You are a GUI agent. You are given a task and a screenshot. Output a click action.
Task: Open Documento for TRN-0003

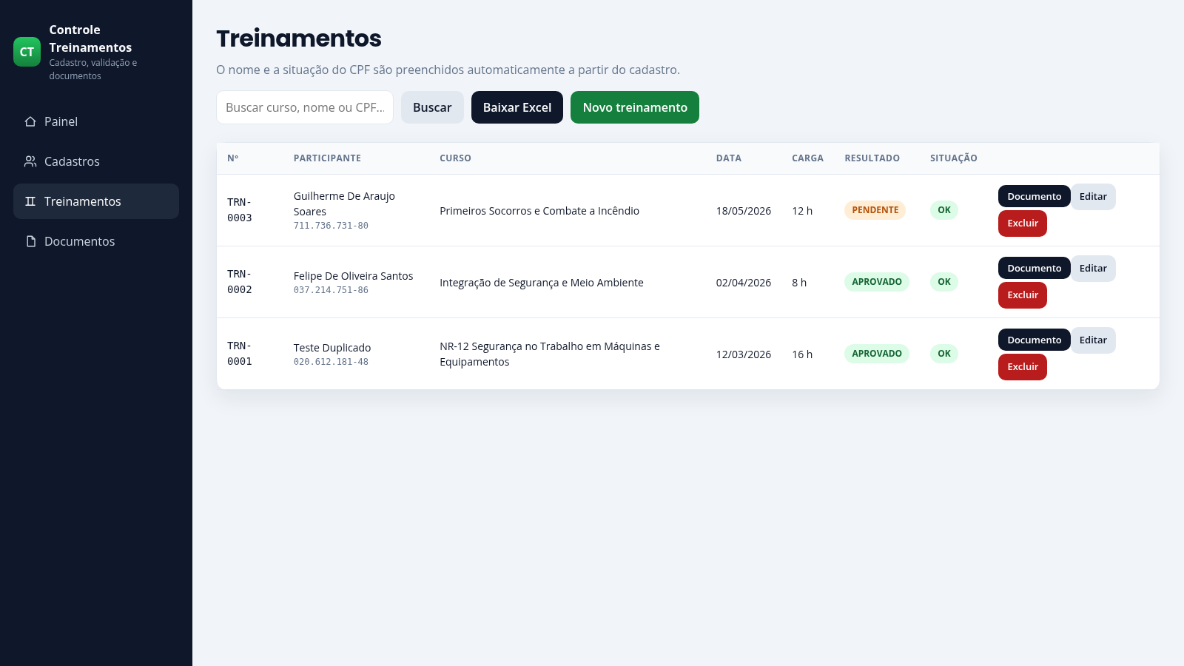1034,196
